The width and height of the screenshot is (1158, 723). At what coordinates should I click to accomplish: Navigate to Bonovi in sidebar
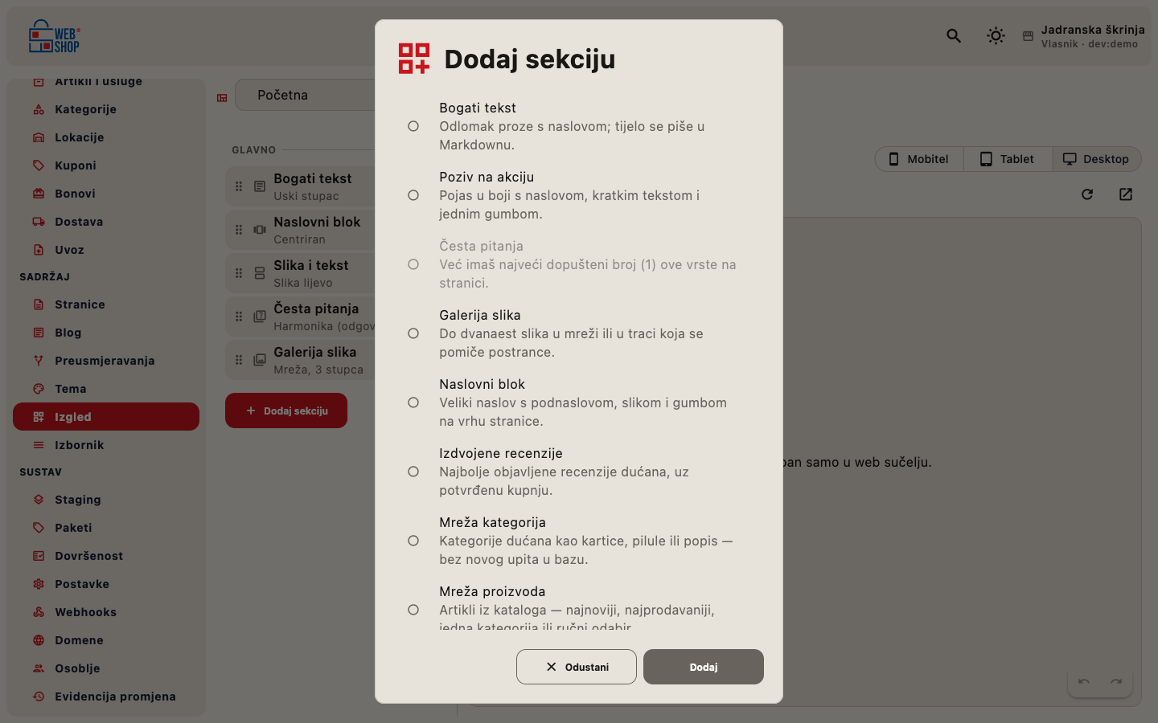[106, 194]
